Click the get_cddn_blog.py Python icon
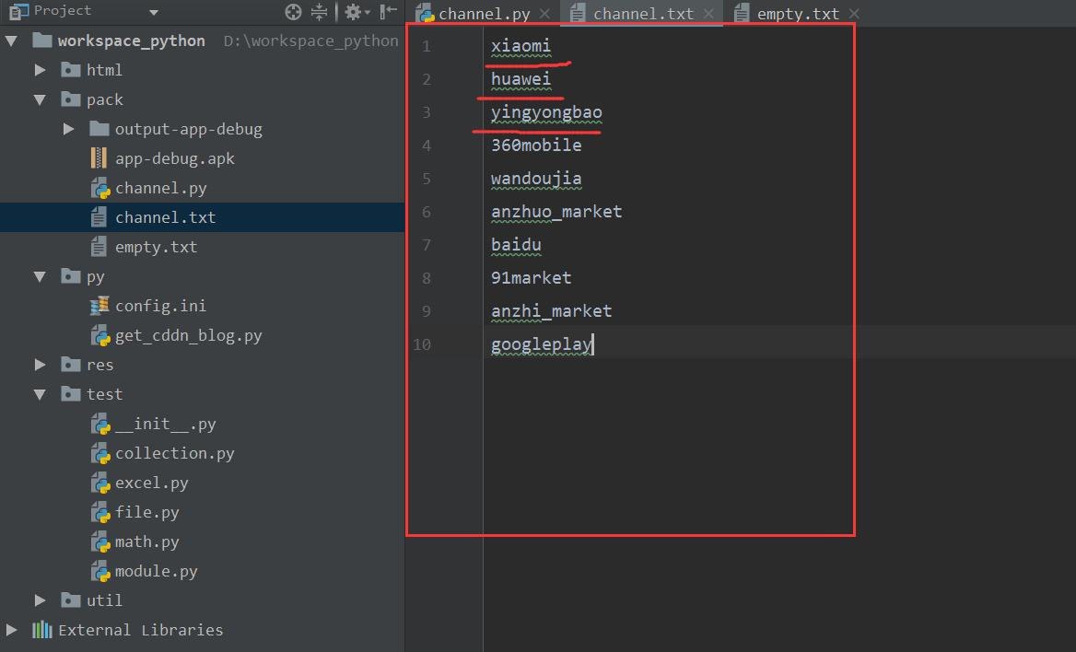Screen dimensions: 1076x652 [x=100, y=335]
